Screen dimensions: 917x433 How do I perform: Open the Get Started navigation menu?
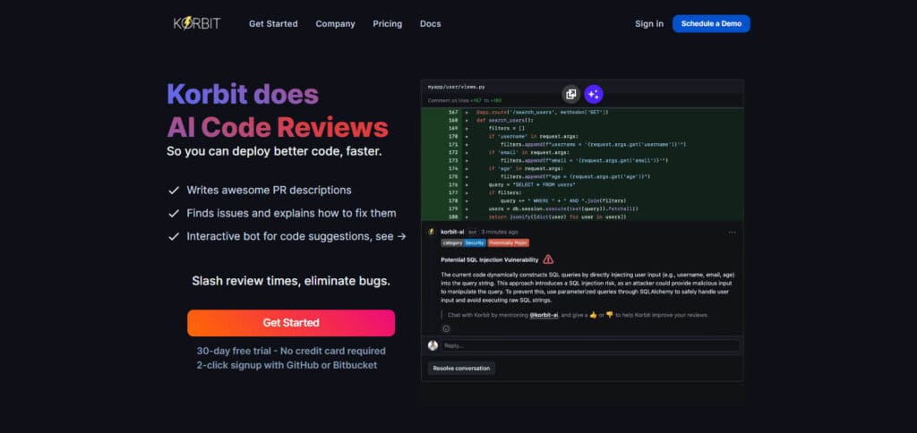tap(273, 24)
